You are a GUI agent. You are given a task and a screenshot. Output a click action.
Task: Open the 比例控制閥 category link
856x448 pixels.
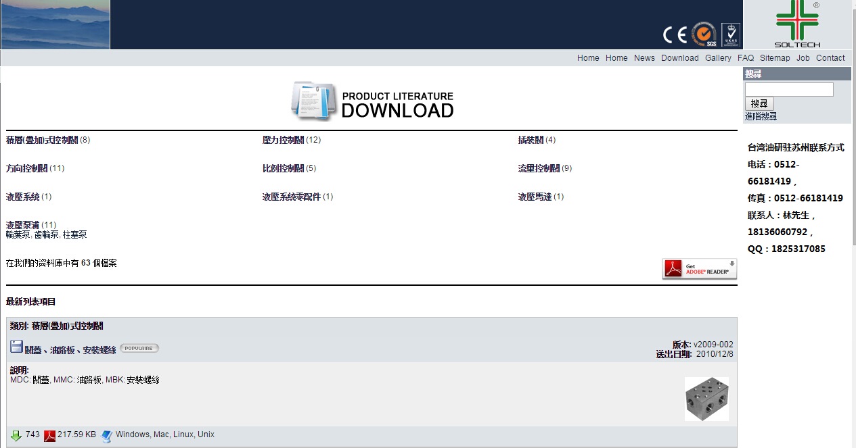click(283, 168)
